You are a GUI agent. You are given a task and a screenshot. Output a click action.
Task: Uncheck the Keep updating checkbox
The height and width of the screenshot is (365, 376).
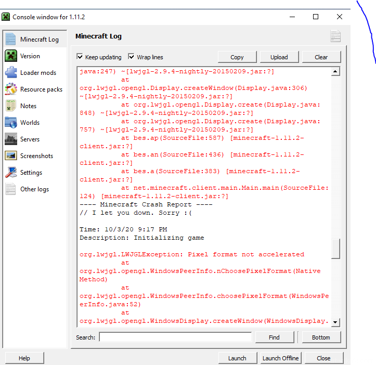80,57
